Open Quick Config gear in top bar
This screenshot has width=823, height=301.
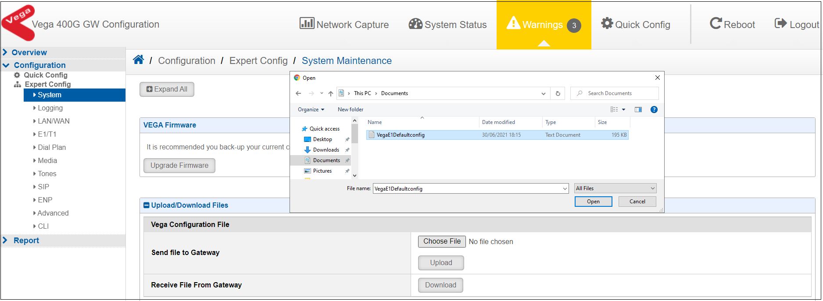click(636, 24)
